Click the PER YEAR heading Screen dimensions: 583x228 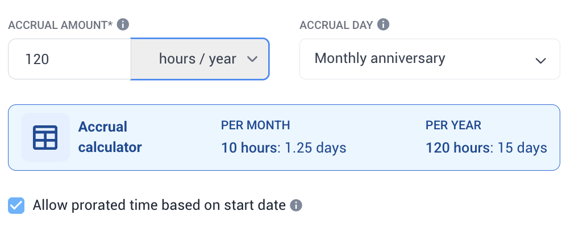coord(453,125)
